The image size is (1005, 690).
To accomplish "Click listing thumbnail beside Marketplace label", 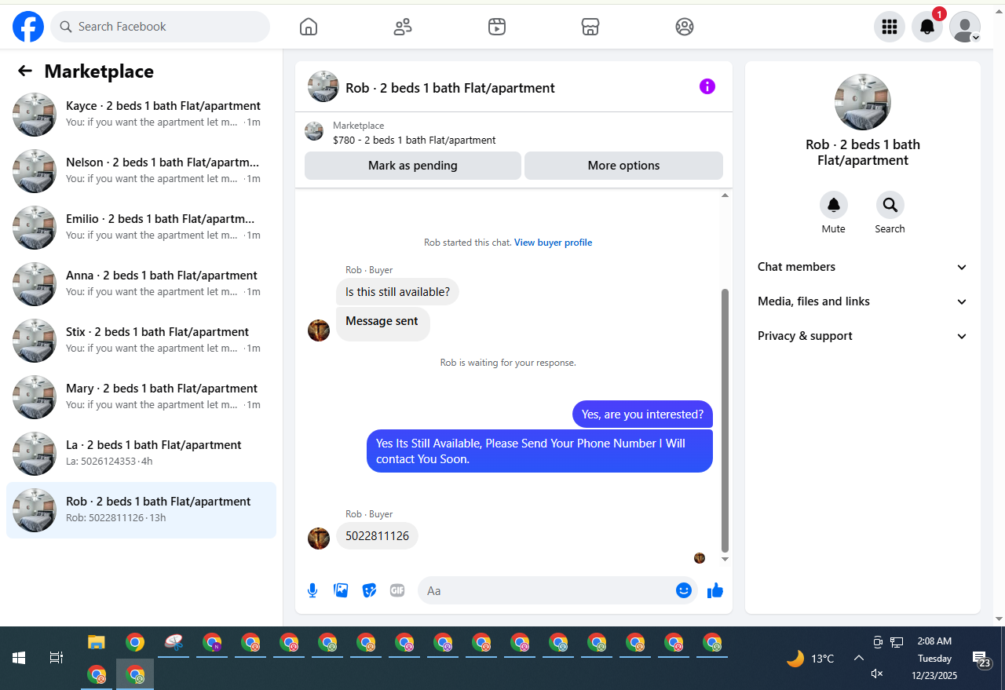I will point(314,132).
